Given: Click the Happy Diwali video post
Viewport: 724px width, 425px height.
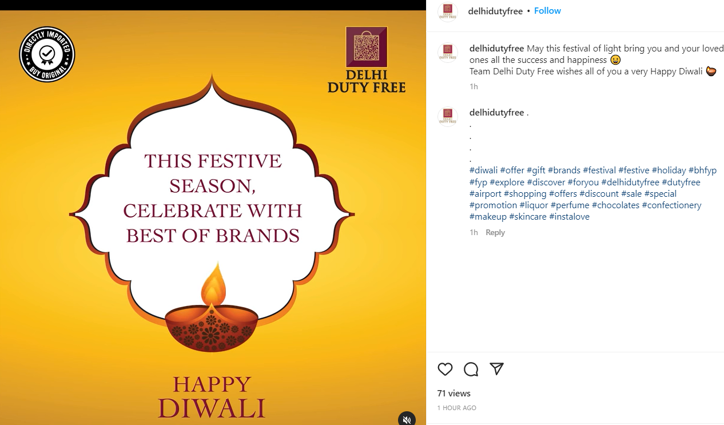Looking at the screenshot, I should click(x=213, y=217).
